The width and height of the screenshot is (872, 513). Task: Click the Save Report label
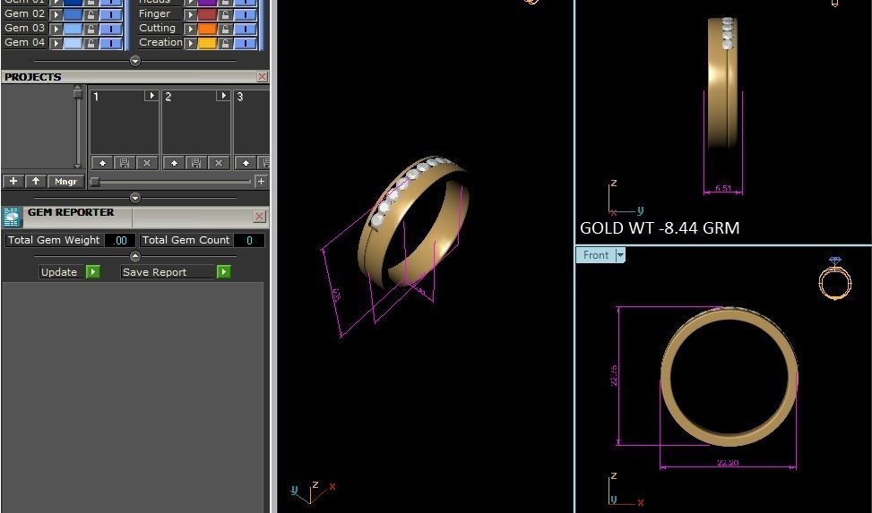[x=155, y=272]
